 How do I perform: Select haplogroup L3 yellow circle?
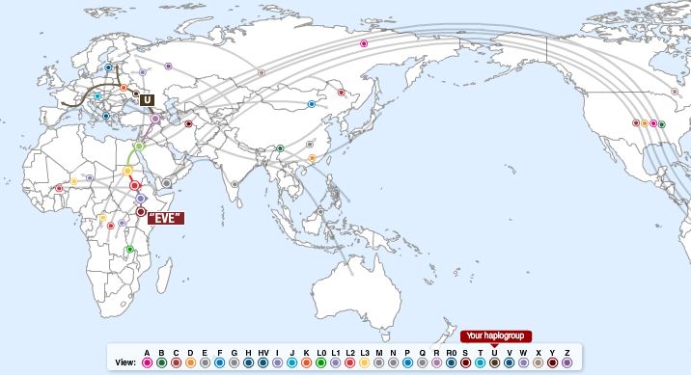tap(365, 362)
